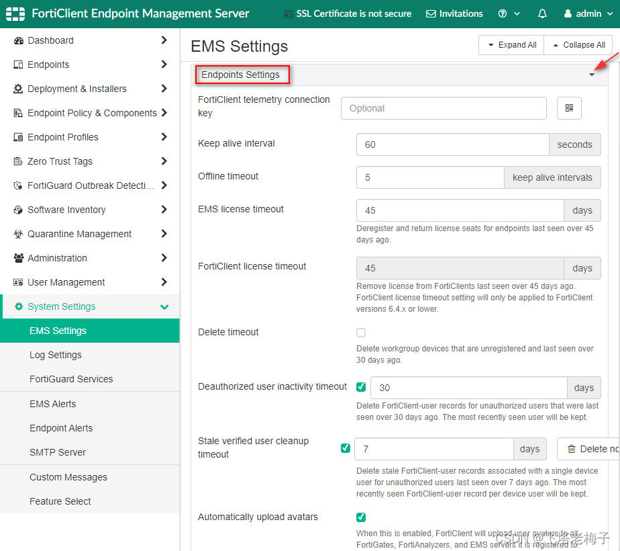Click the QR code icon button

569,108
